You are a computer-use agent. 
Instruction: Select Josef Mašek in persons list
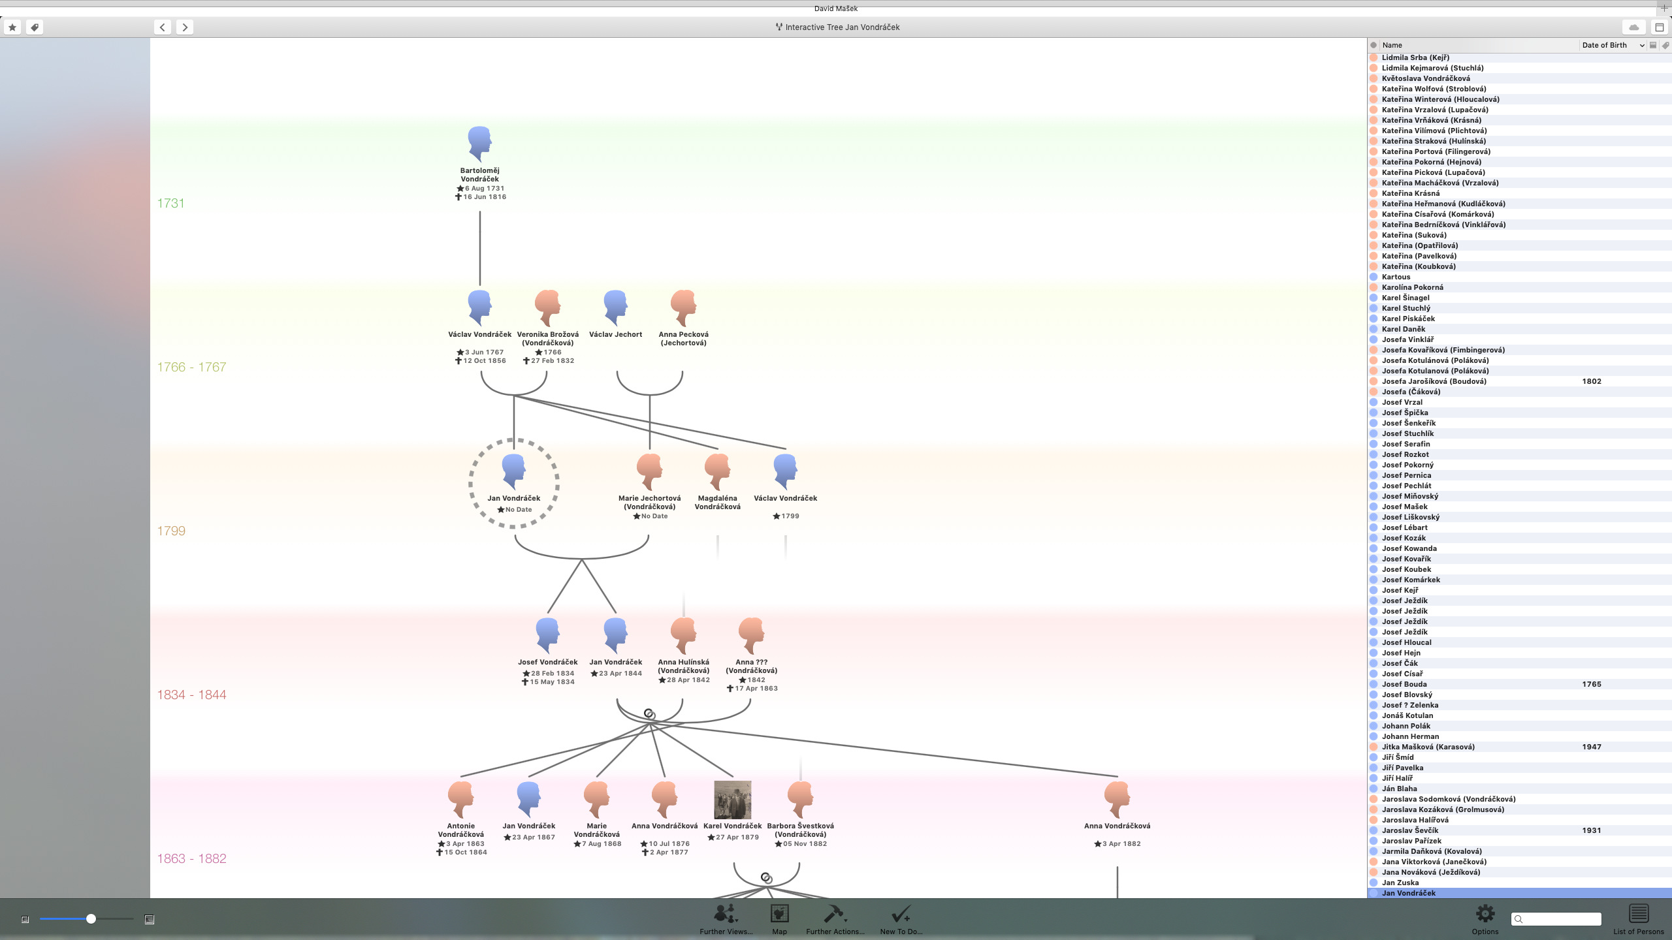[1519, 507]
